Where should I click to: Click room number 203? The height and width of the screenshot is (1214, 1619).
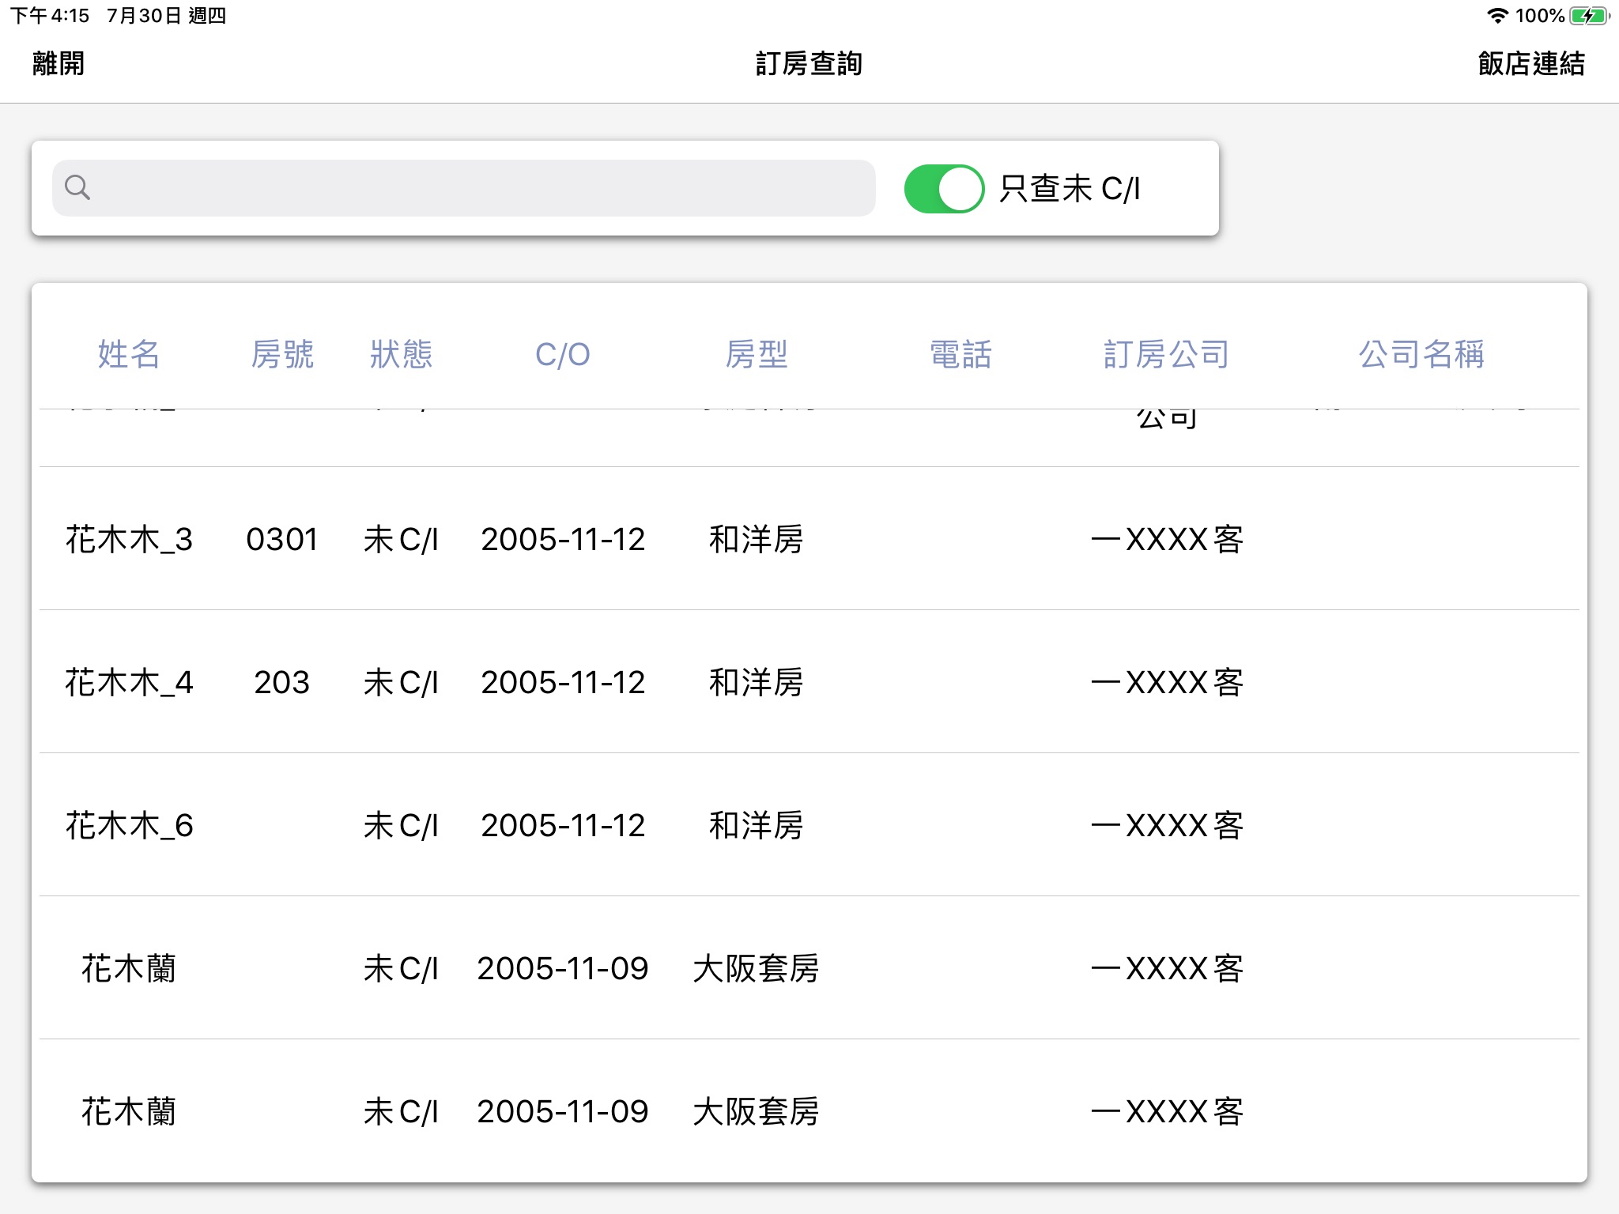(x=282, y=682)
